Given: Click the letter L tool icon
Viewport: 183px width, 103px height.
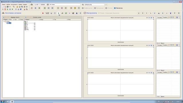Looking at the screenshot, I should 151,13.
